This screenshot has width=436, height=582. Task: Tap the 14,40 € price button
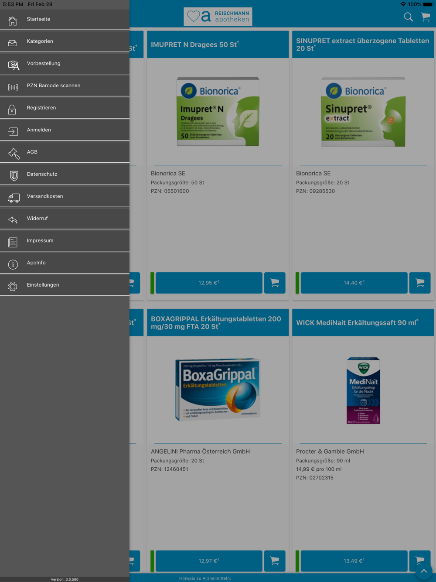point(354,283)
